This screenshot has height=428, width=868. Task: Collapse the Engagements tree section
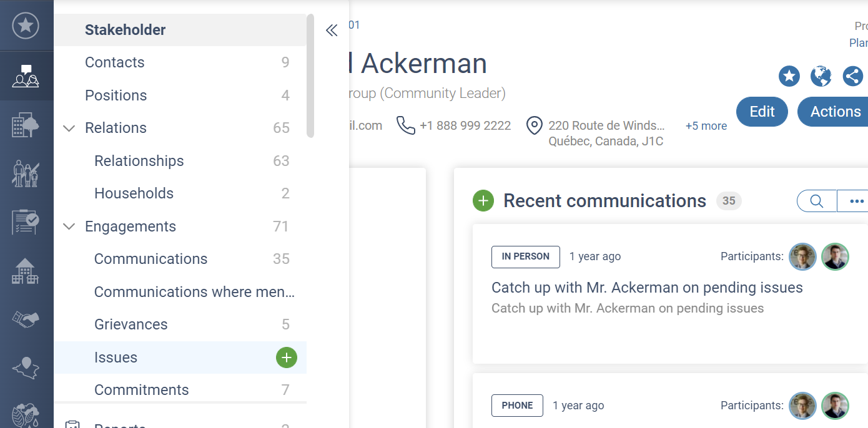[x=69, y=226]
